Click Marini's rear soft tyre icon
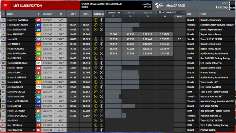Screen dimensions: 236x133 102,106
